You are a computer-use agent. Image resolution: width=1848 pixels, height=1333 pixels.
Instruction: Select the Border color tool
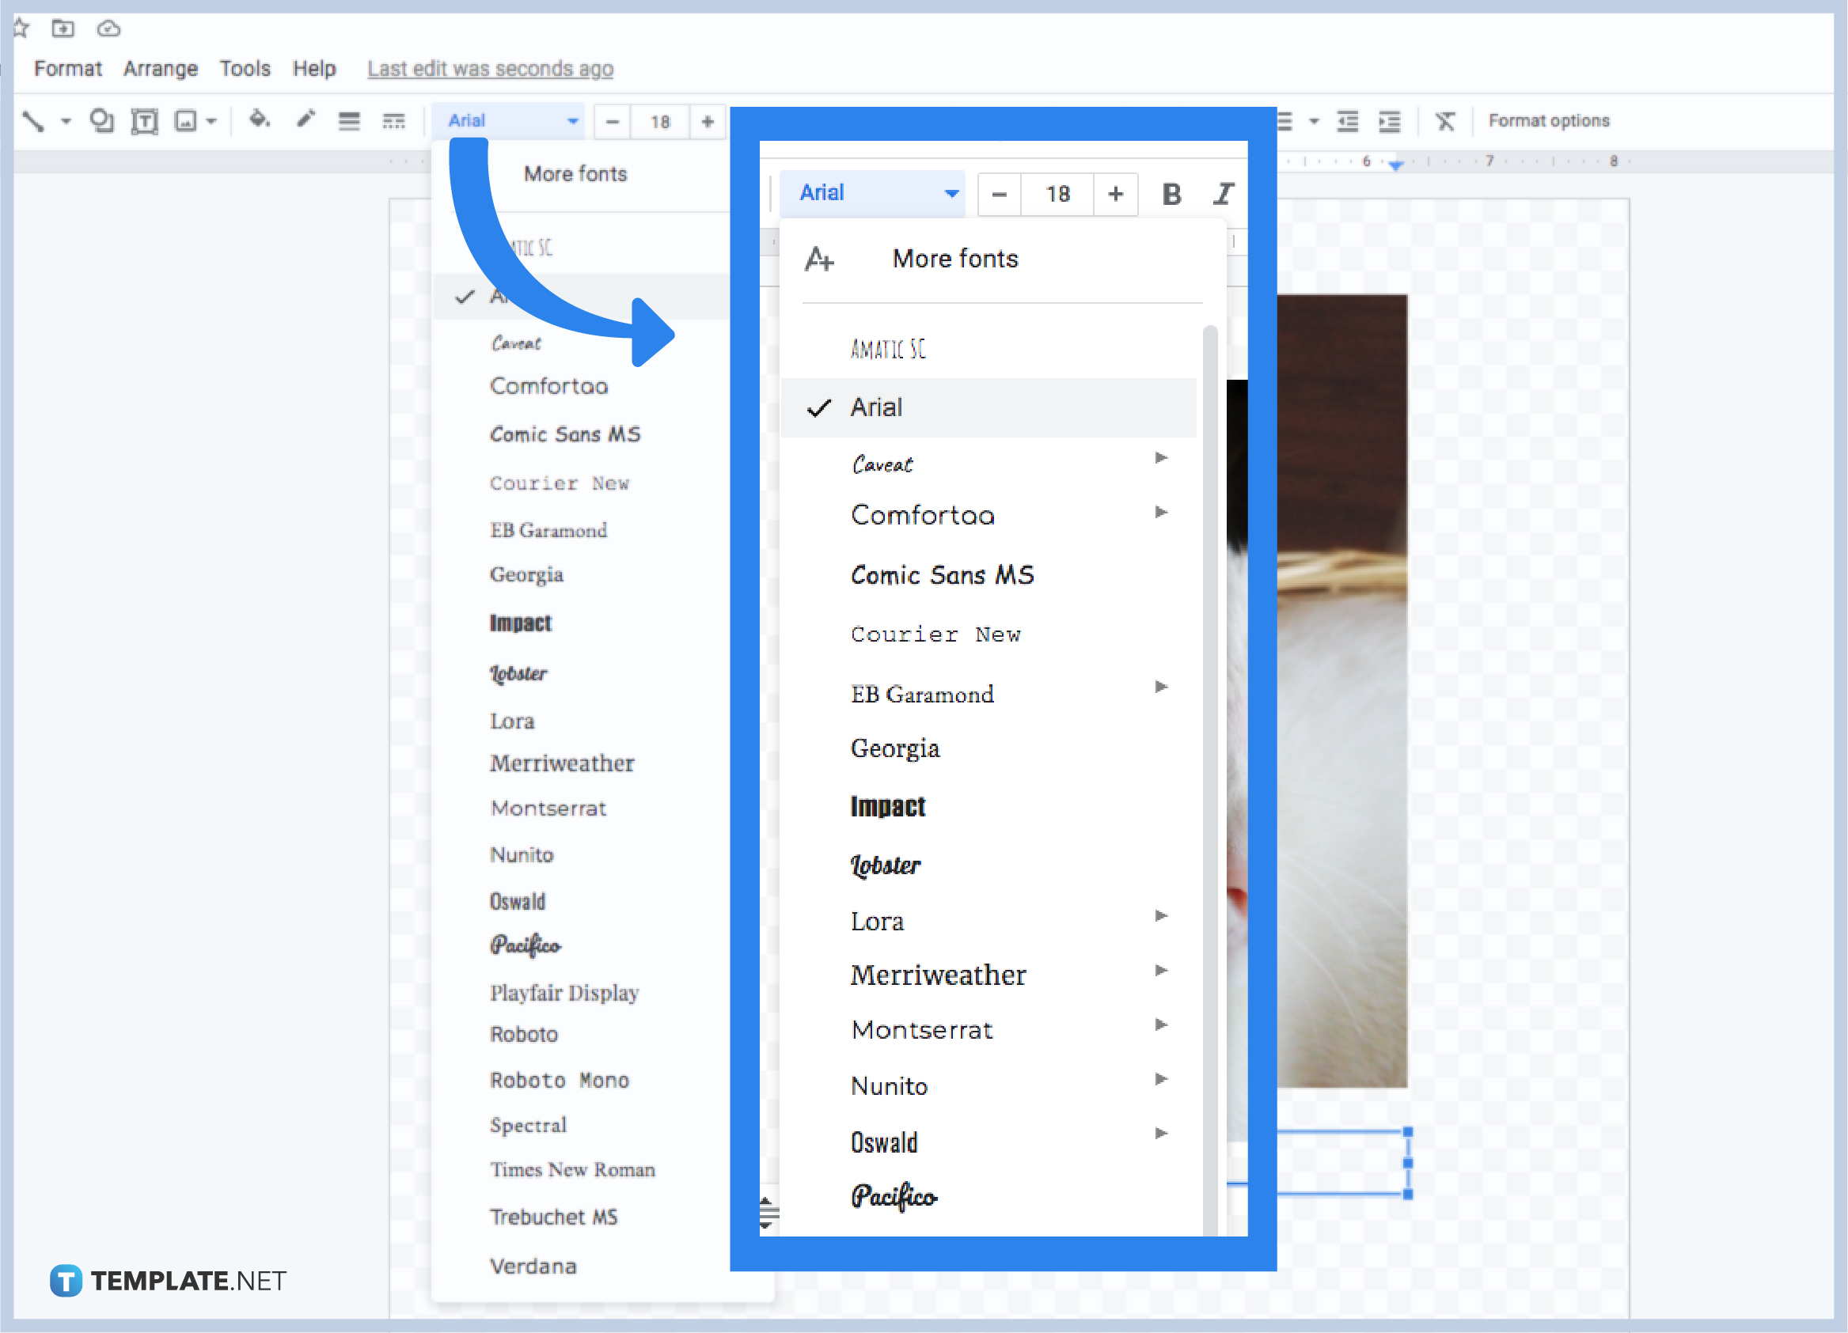click(305, 120)
